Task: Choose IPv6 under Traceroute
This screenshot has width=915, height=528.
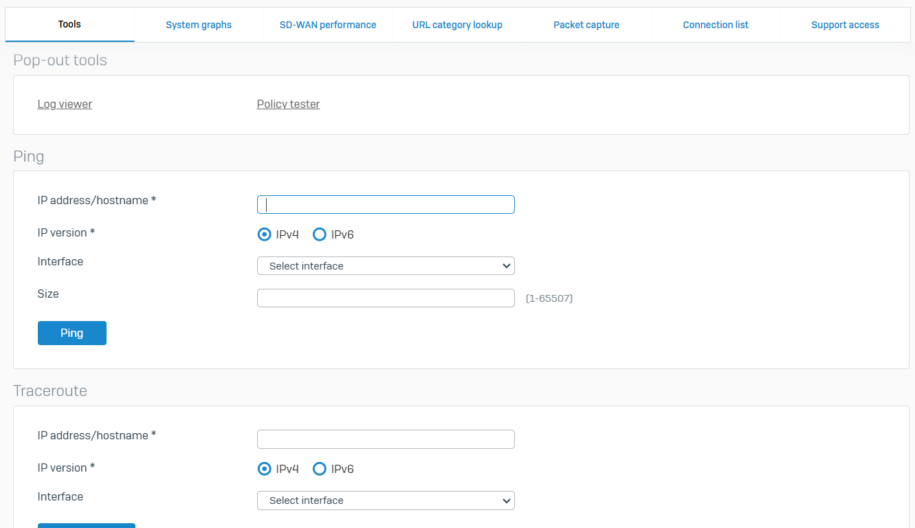Action: click(320, 469)
